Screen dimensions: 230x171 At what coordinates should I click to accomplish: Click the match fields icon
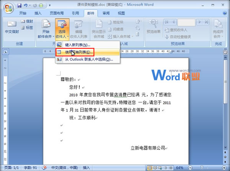click(138, 28)
